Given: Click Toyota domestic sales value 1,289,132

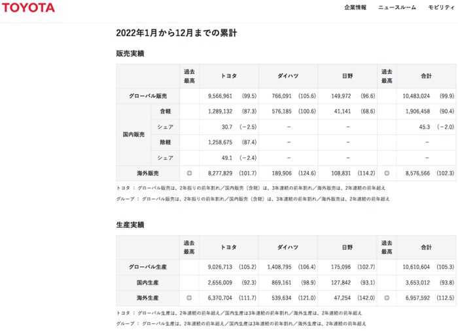Looking at the screenshot, I should pos(220,111).
